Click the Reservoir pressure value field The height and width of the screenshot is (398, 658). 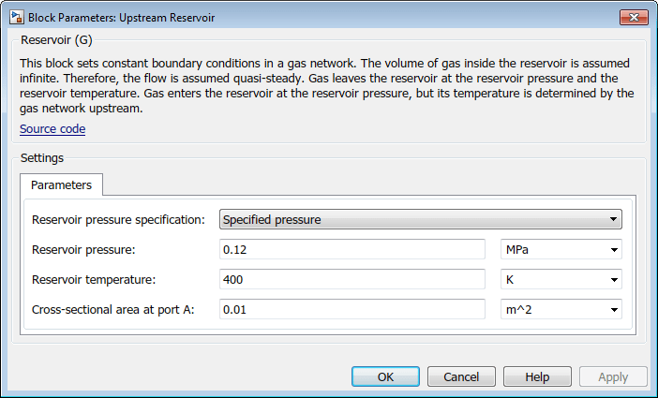click(351, 250)
